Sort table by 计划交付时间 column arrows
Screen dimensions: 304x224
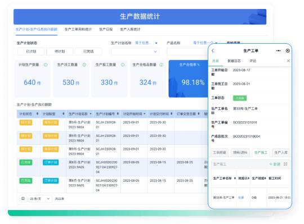(x=171, y=114)
